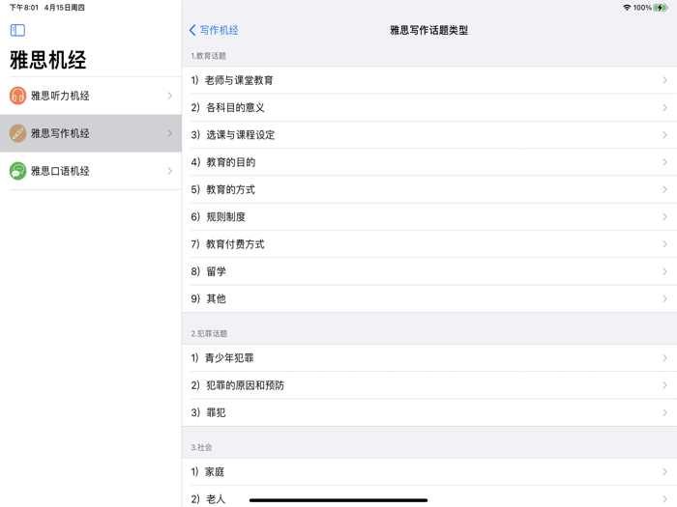This screenshot has height=507, width=677.
Task: Tap the home indicator bar at bottom
Action: click(338, 500)
